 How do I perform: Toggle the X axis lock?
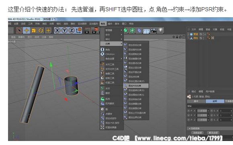click(57, 30)
